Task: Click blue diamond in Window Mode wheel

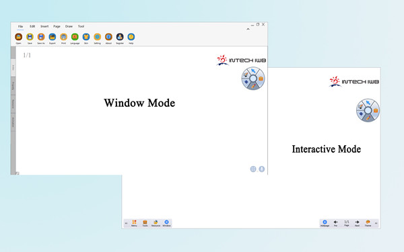Action: (x=246, y=82)
